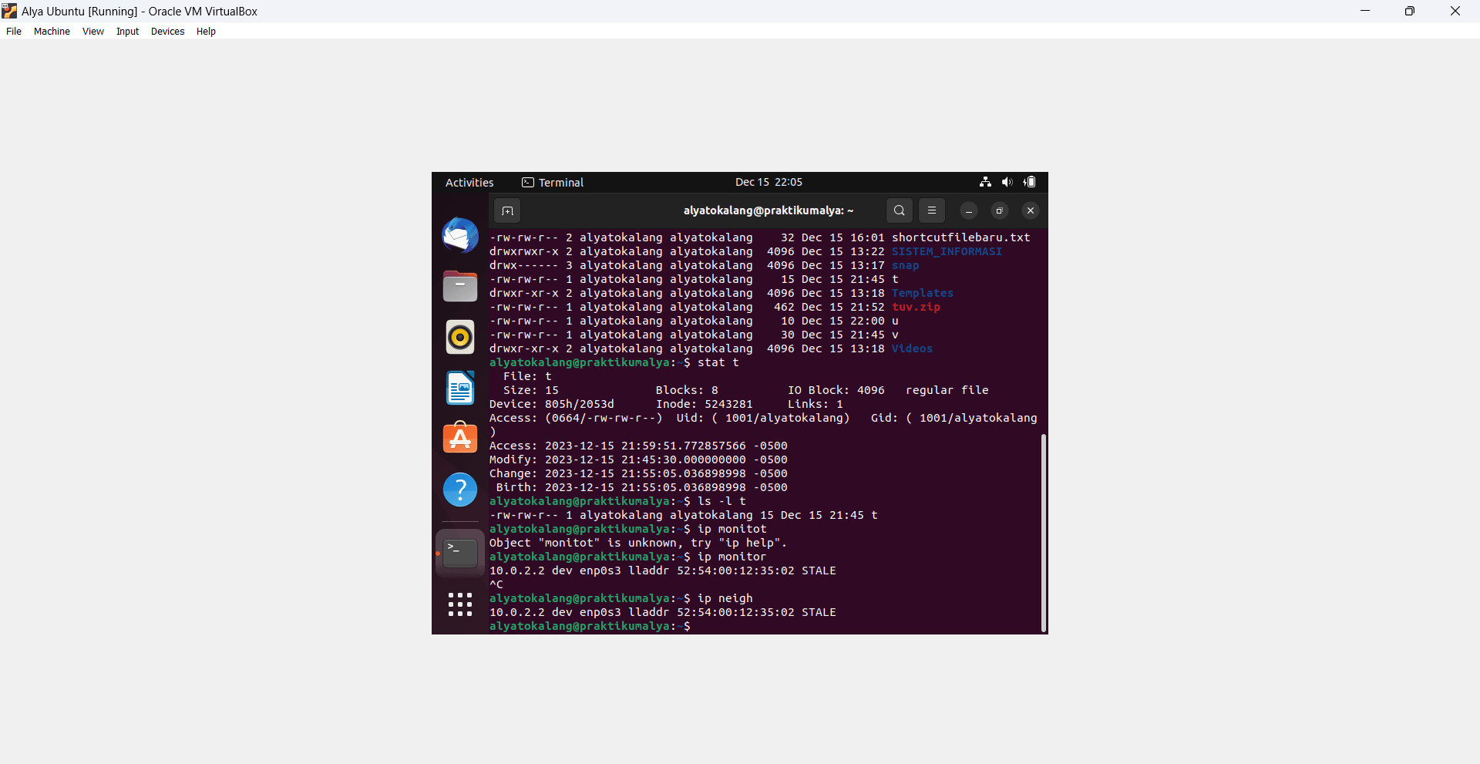Minimize the terminal window
The width and height of the screenshot is (1480, 764).
[969, 210]
